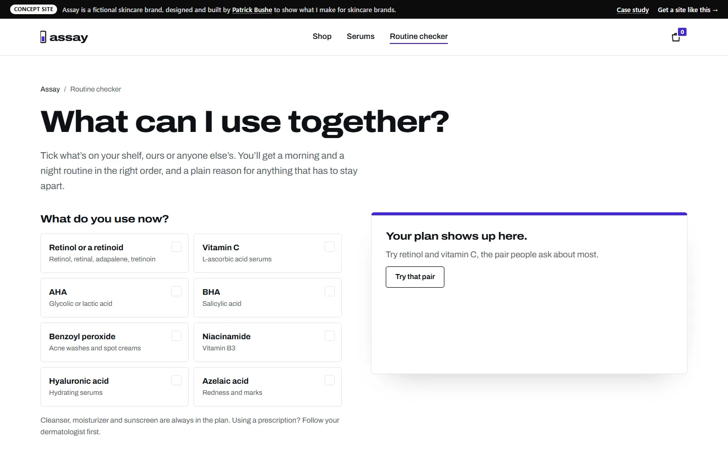This screenshot has height=455, width=728.
Task: Click the 'Your plan shows up here.' heading
Action: click(457, 236)
